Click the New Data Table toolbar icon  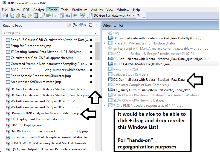click(6, 16)
